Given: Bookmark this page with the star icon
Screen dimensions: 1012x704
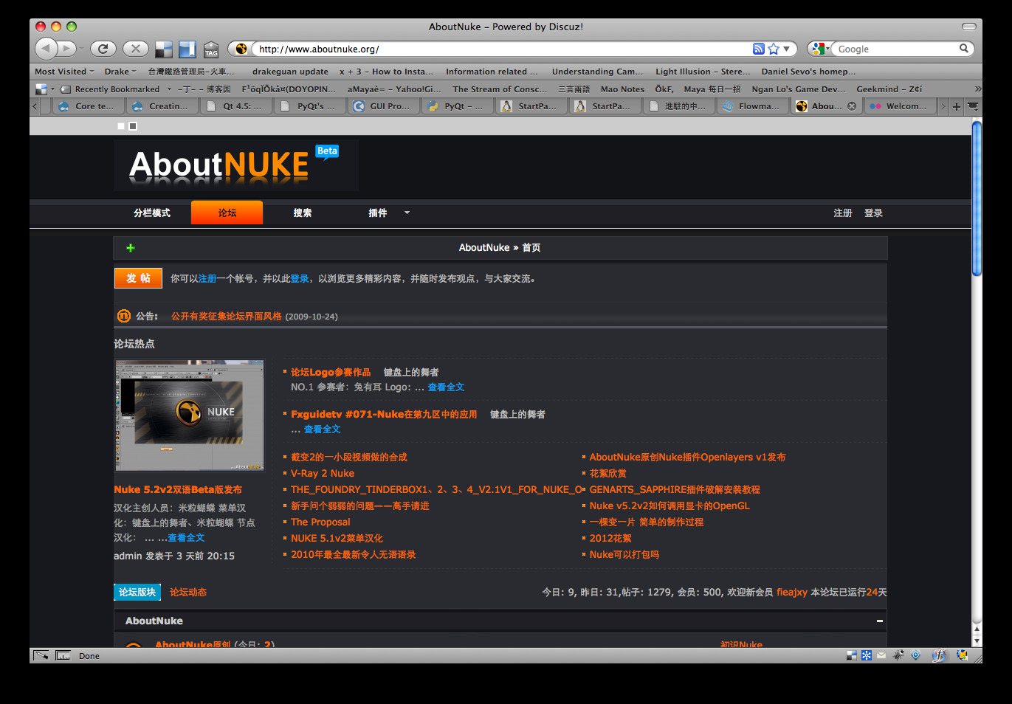Looking at the screenshot, I should click(773, 49).
